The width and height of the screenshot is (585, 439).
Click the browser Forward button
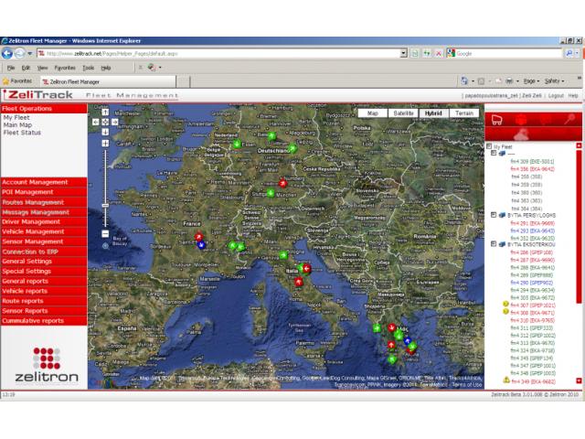pos(19,53)
